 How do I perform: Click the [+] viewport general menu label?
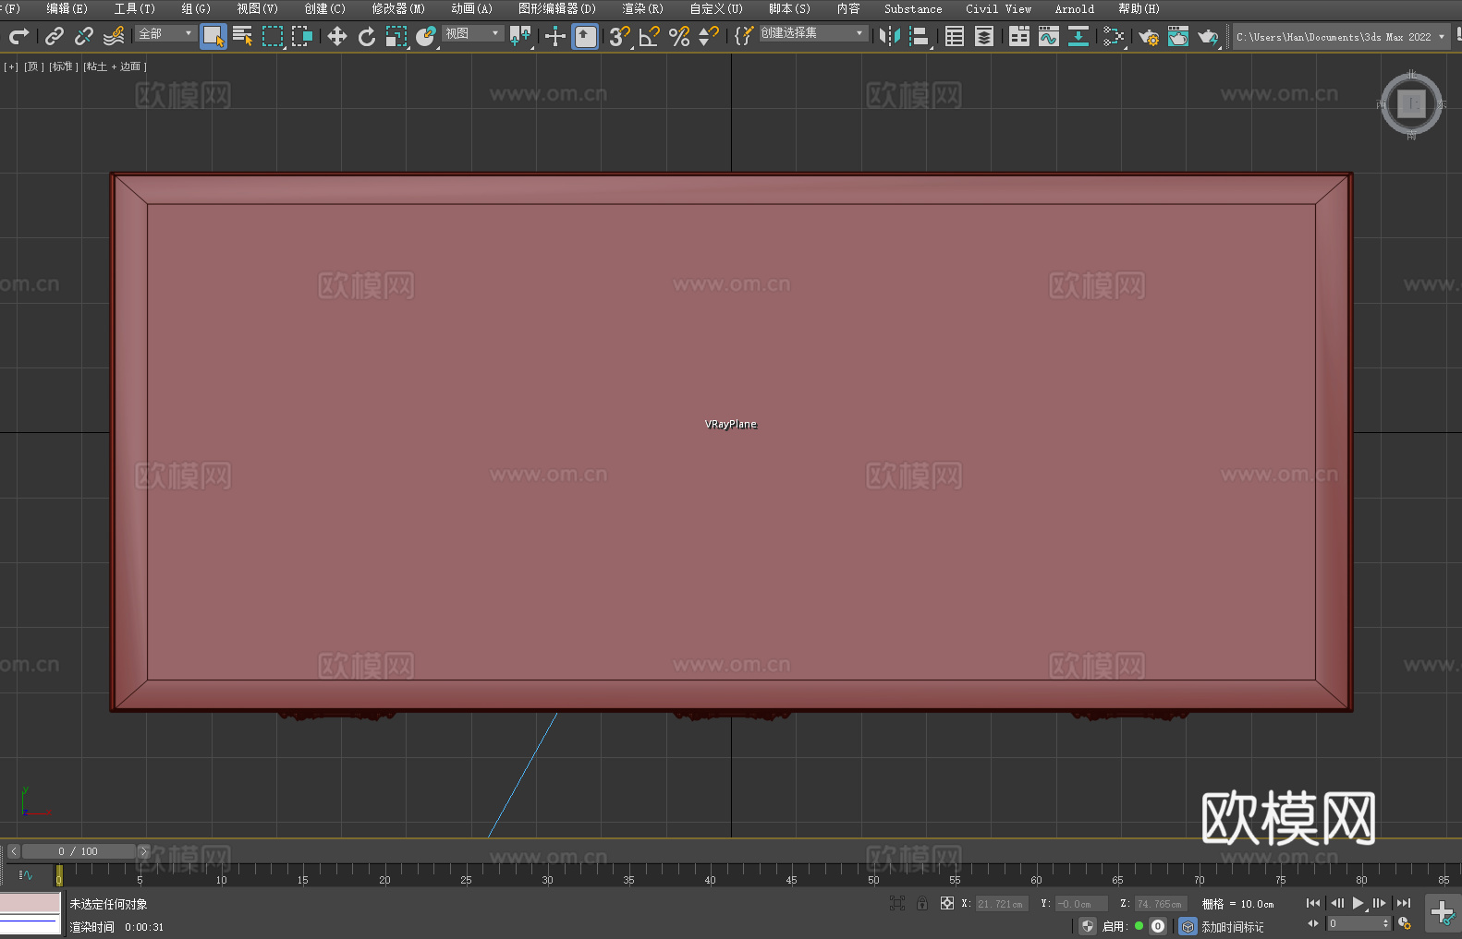click(x=11, y=66)
